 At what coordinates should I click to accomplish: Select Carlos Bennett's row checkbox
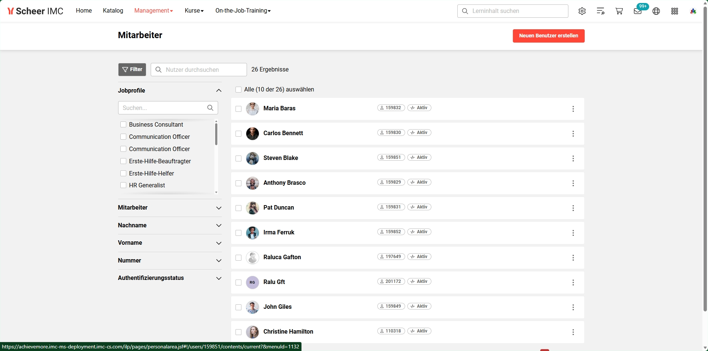pyautogui.click(x=238, y=134)
